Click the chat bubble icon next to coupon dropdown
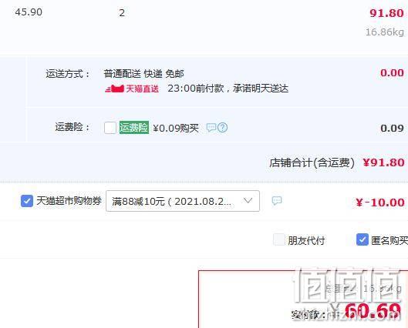The height and width of the screenshot is (328, 408). coord(277,201)
